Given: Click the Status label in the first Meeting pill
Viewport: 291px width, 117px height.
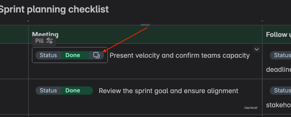Looking at the screenshot, I should (48, 55).
